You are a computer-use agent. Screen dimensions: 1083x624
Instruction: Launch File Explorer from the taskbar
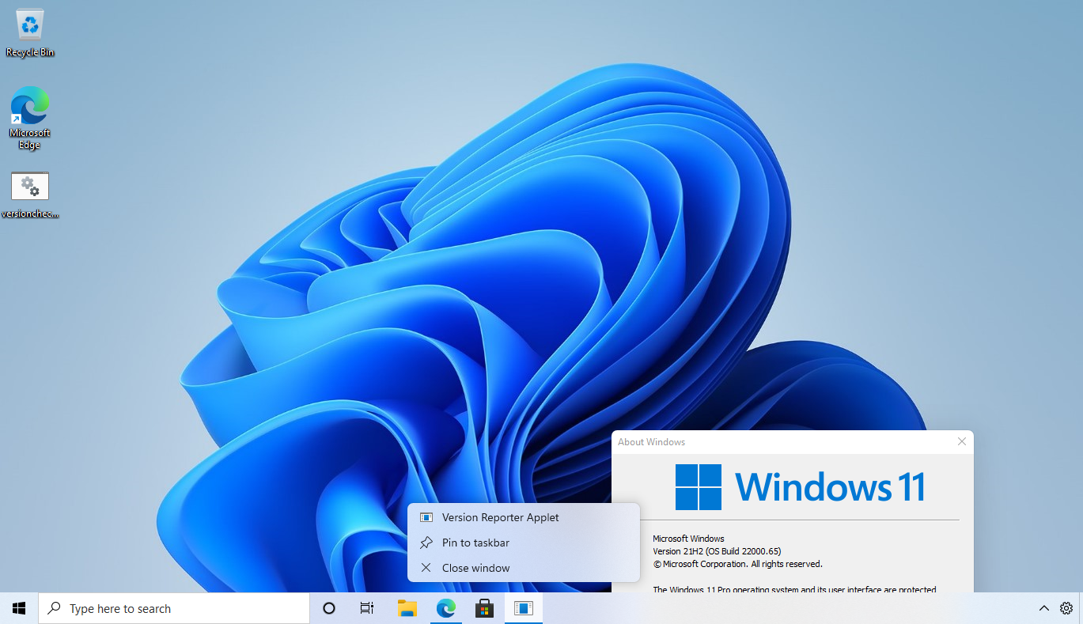(407, 608)
